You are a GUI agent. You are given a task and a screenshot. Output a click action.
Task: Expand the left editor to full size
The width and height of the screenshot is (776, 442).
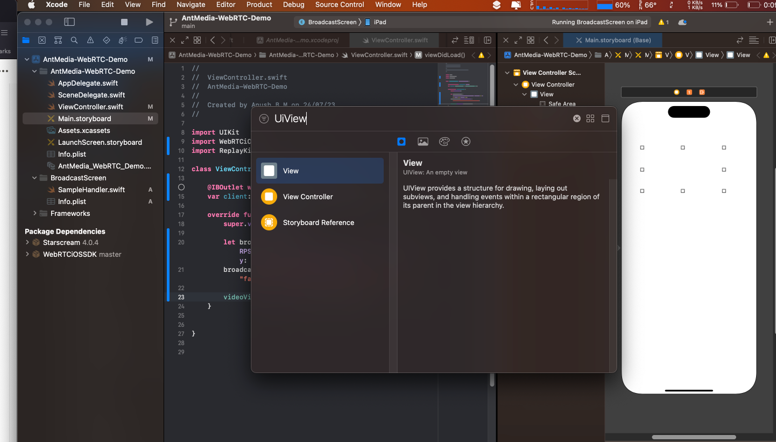click(185, 40)
